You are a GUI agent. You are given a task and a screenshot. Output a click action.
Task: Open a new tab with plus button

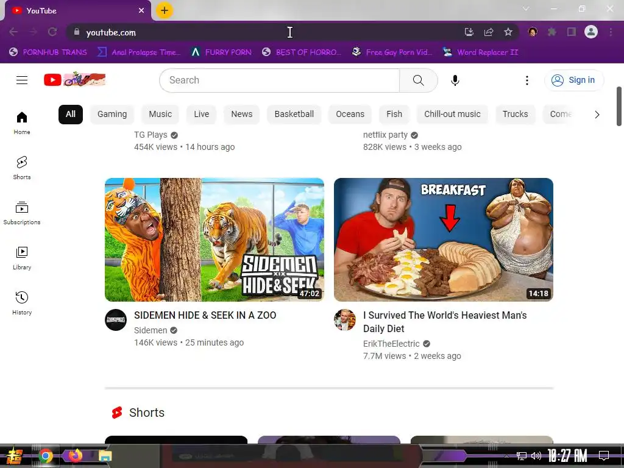165,10
